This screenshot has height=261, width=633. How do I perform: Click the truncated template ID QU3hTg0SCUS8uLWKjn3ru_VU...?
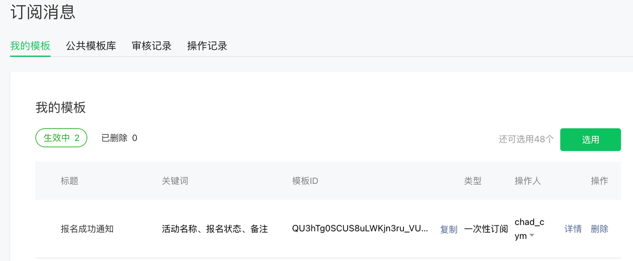[360, 229]
